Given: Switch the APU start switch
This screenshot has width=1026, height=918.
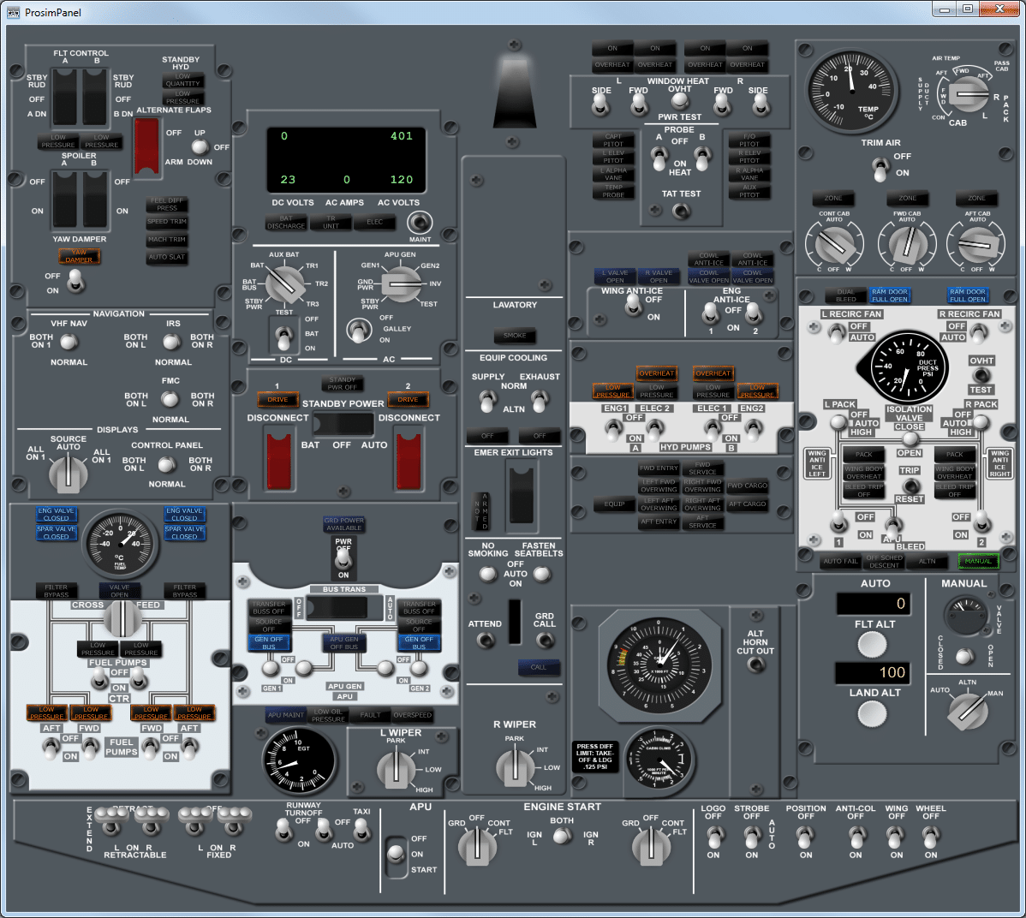Looking at the screenshot, I should 396,853.
